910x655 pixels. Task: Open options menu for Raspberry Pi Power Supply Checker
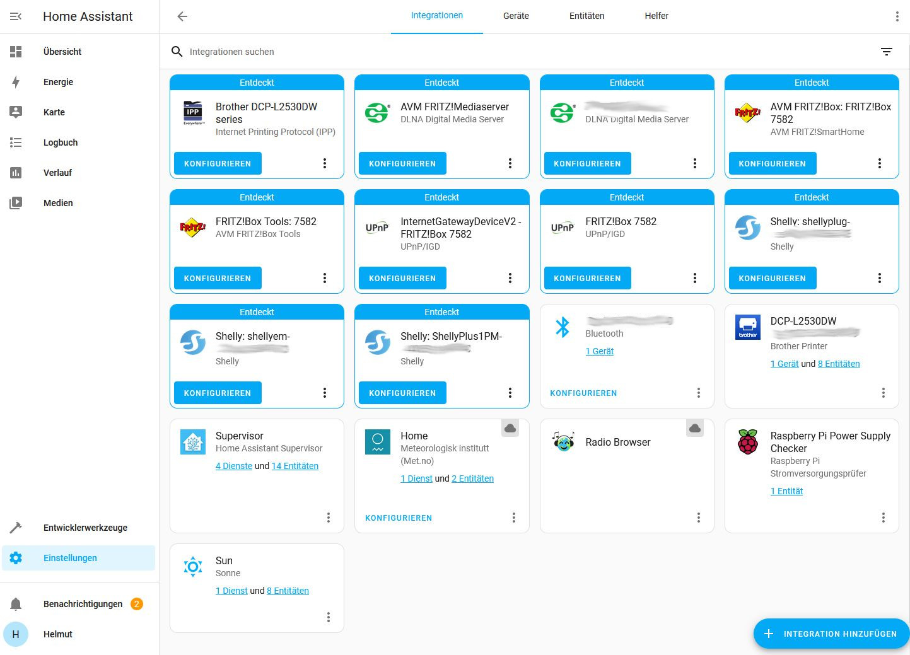click(884, 518)
